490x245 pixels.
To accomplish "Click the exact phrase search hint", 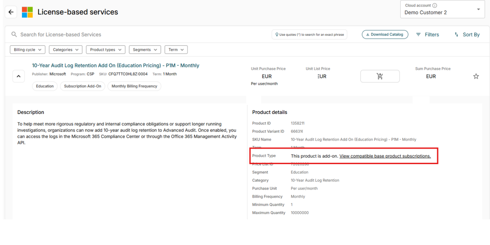I will pyautogui.click(x=309, y=35).
